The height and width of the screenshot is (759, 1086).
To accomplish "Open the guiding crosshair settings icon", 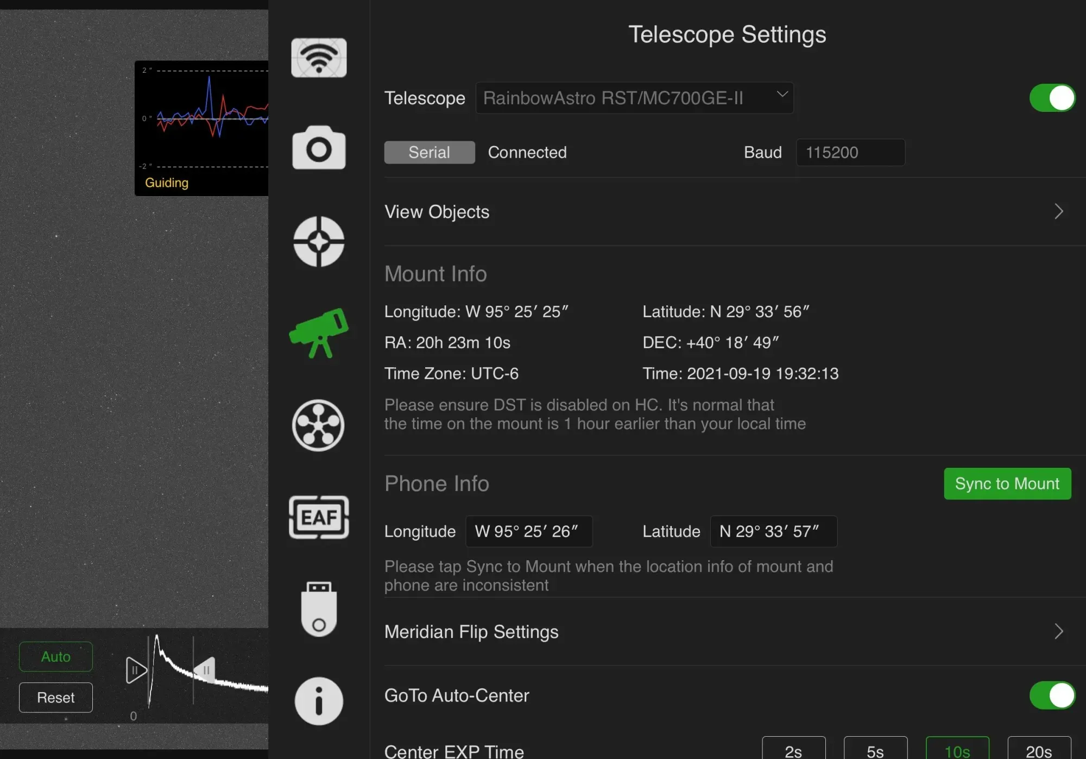I will click(x=319, y=242).
